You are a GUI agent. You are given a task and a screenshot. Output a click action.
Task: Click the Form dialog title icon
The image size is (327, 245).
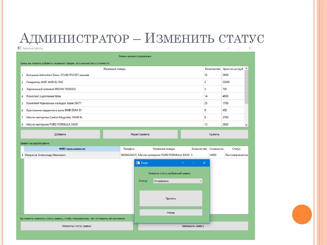[x=138, y=163]
